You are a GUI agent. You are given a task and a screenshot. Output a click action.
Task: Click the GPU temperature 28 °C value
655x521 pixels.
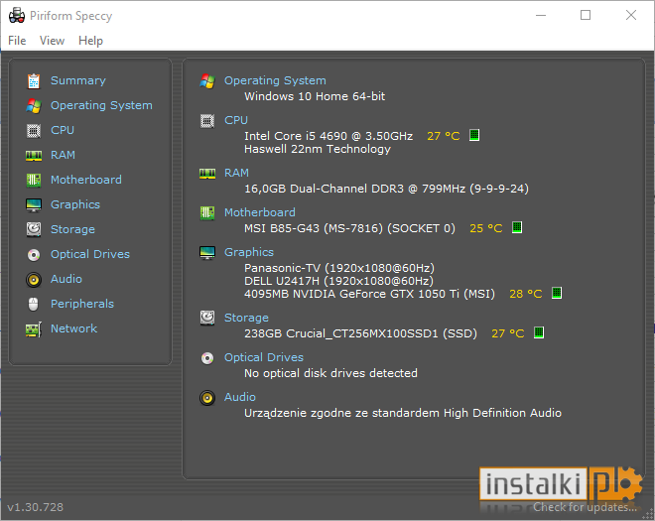(x=526, y=294)
